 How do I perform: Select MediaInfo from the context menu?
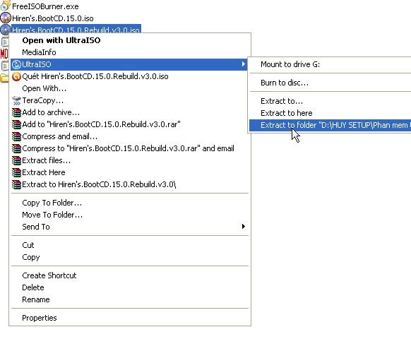point(129,52)
